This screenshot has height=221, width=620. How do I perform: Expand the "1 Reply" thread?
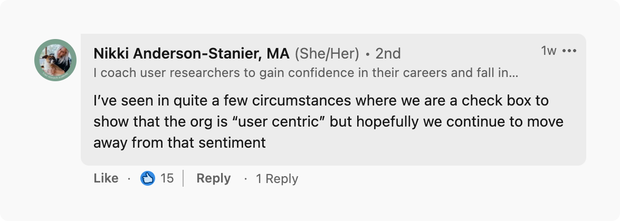(x=276, y=179)
